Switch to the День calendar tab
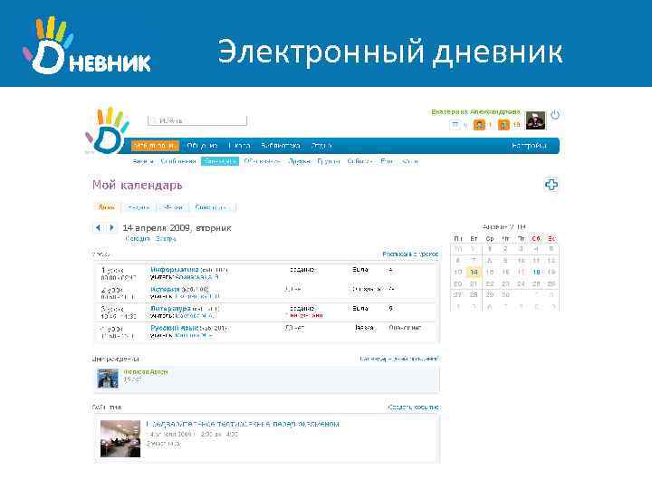 click(x=107, y=207)
